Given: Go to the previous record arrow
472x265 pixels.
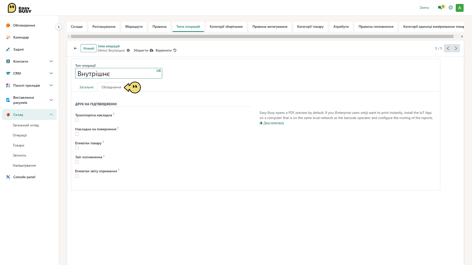Looking at the screenshot, I should tap(448, 48).
